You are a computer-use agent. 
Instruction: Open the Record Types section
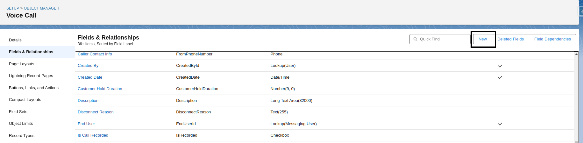coord(22,136)
